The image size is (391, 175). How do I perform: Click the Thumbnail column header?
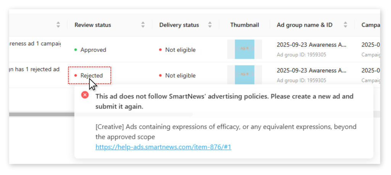[x=244, y=25]
